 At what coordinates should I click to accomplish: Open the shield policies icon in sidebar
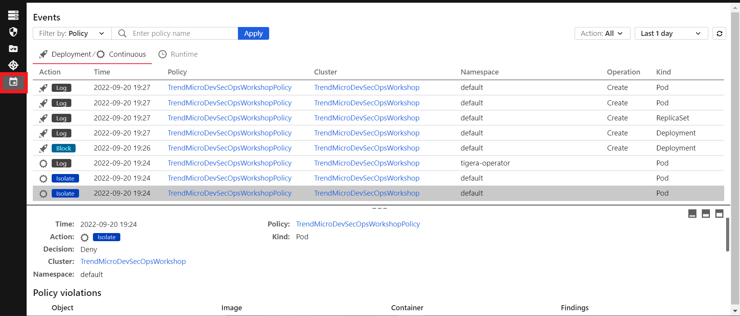click(13, 32)
